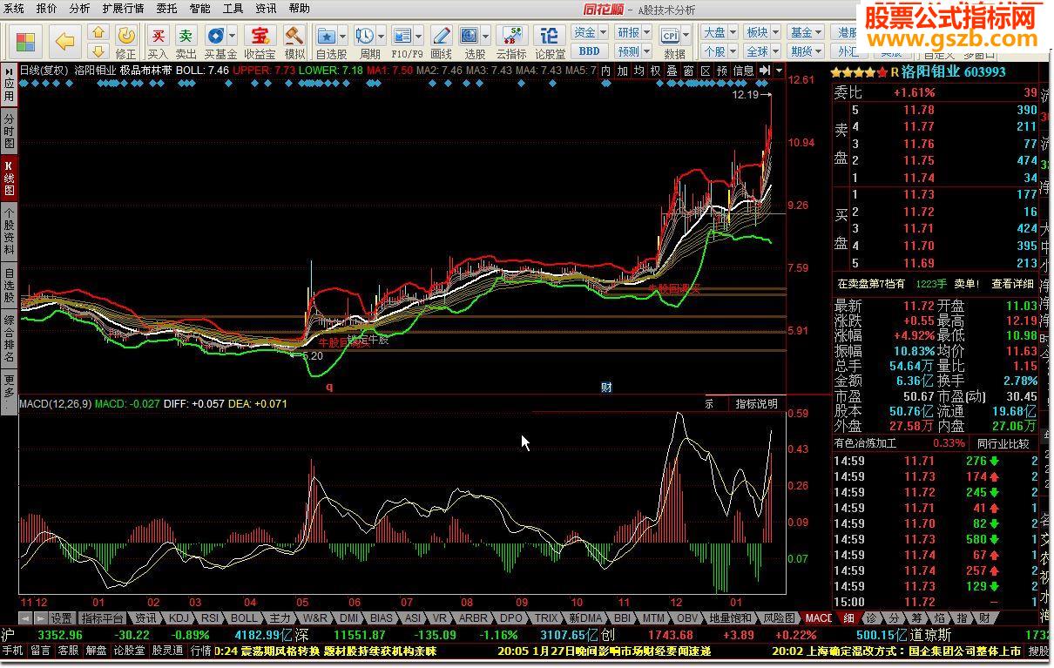1054x668 pixels.
Task: Toggle the 区 range option
Action: tap(706, 71)
